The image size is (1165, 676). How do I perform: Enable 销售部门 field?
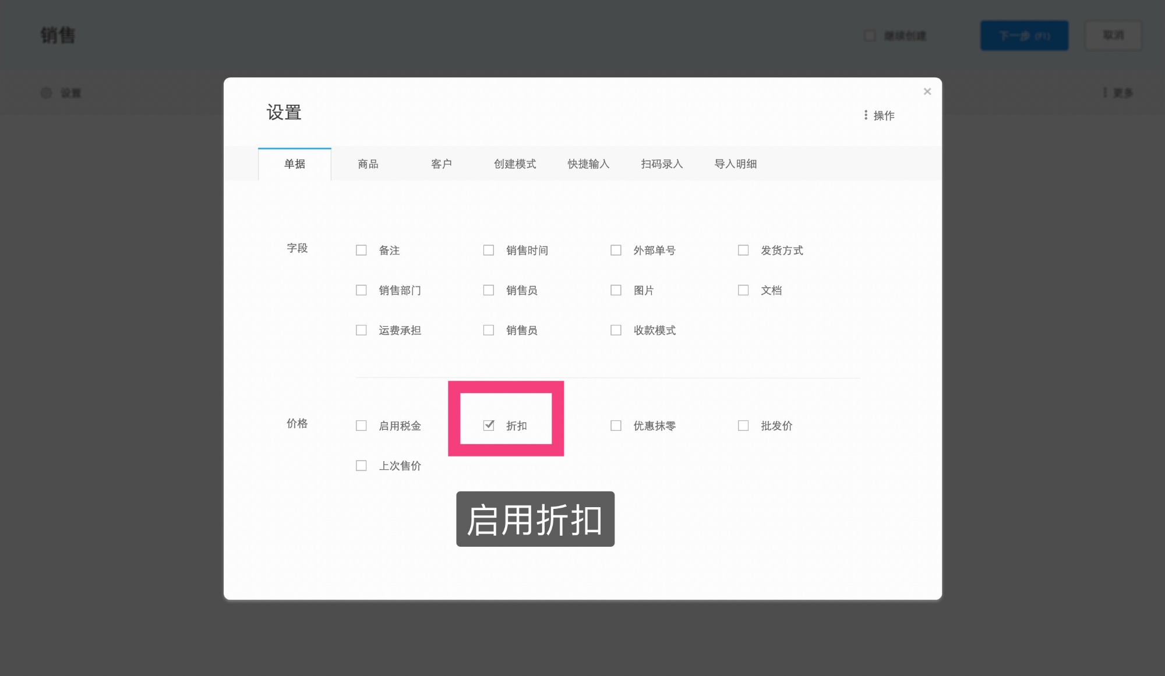click(x=361, y=290)
